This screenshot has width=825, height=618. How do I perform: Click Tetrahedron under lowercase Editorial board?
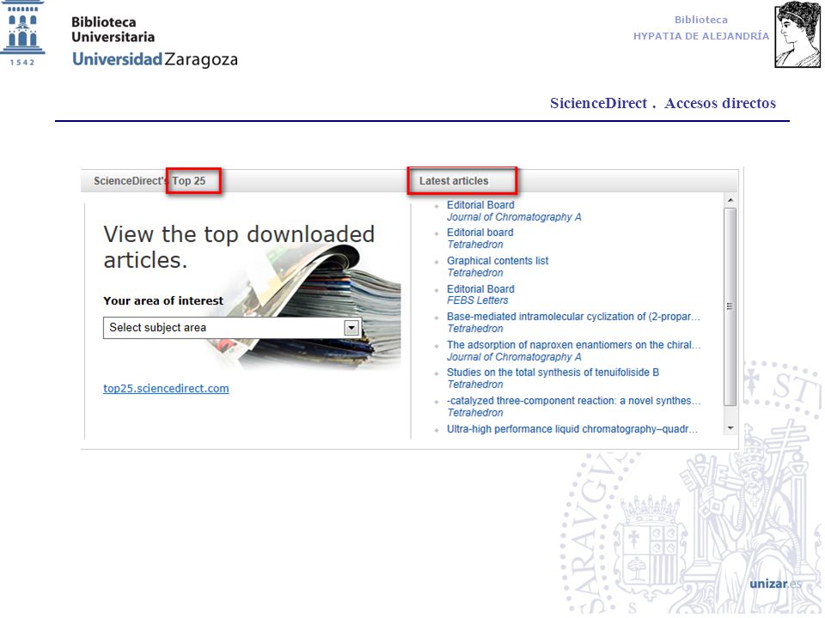[x=475, y=245]
